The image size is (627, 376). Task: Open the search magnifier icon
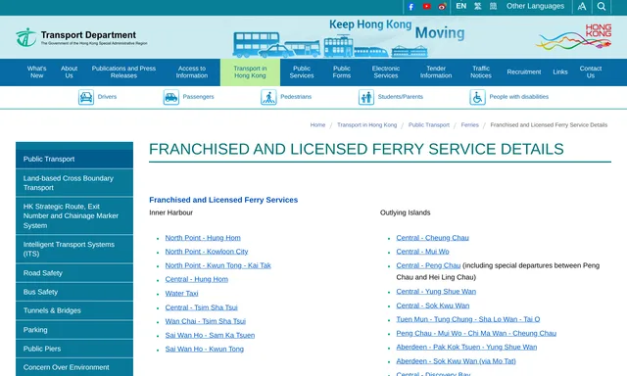click(x=602, y=7)
